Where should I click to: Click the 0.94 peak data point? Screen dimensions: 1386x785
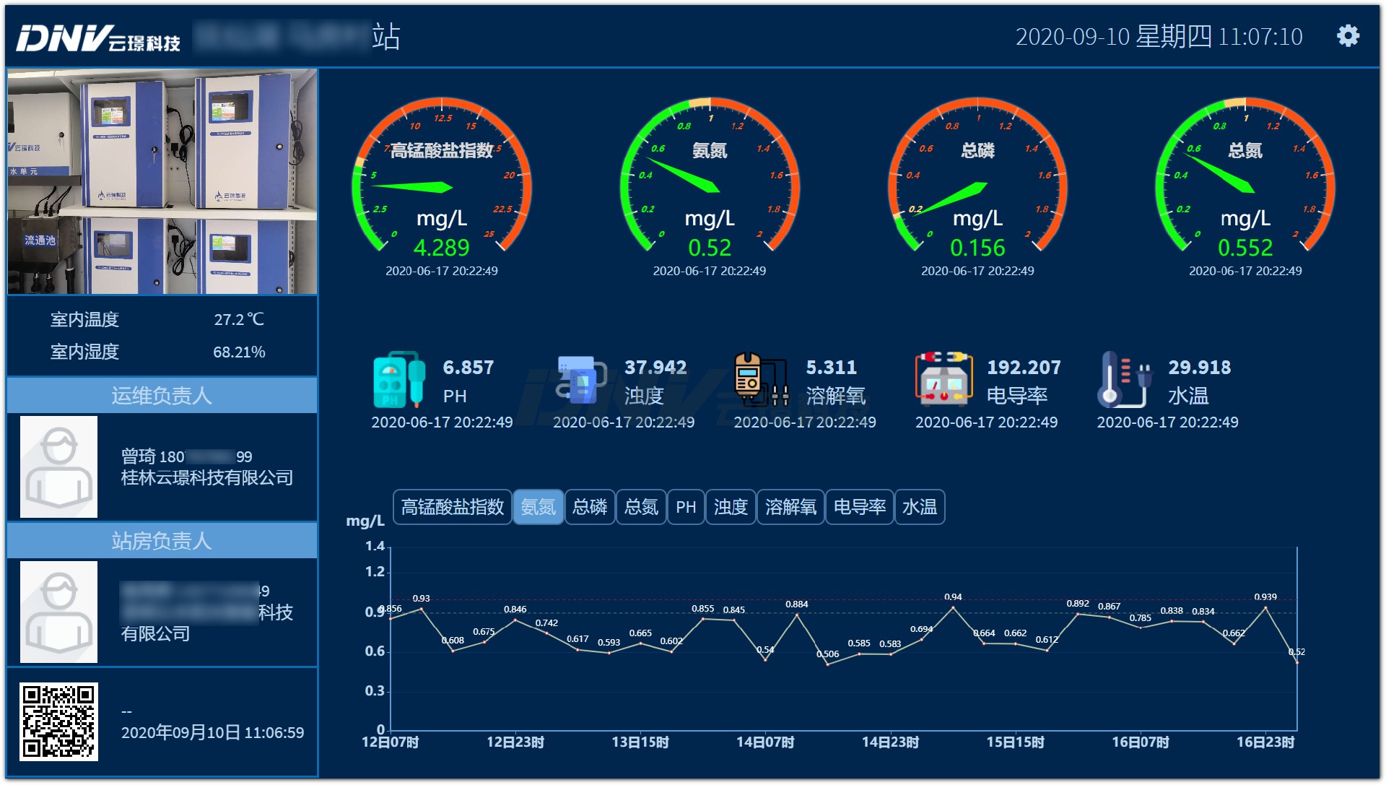(x=953, y=607)
